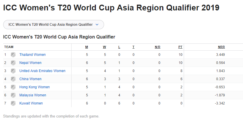
Task: Go to United Arab Emirates Women page
Action: (42, 71)
